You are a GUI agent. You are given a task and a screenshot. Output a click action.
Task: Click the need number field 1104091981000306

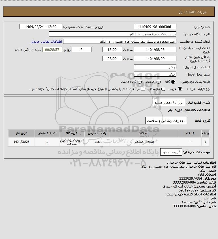pos(155,27)
